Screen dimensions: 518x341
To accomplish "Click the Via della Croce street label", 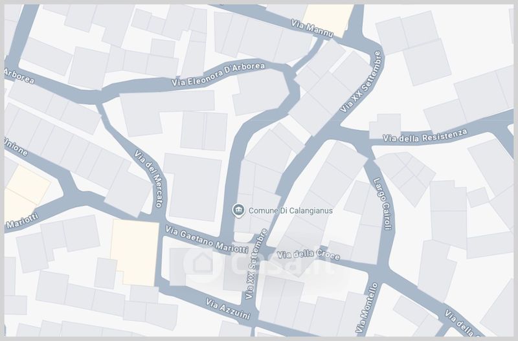I will click(x=308, y=254).
